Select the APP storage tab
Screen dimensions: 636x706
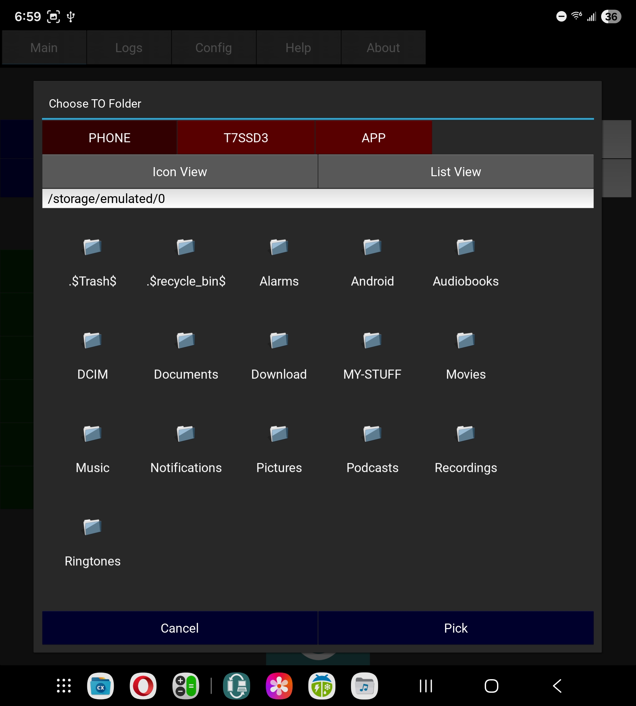373,138
